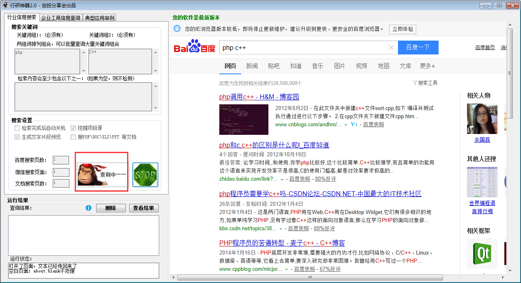Open the 知道 tab on Baidu
Screen dimensions: 521x283
296,66
